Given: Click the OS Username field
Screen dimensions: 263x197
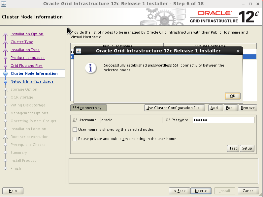Looking at the screenshot, I should pyautogui.click(x=131, y=120).
